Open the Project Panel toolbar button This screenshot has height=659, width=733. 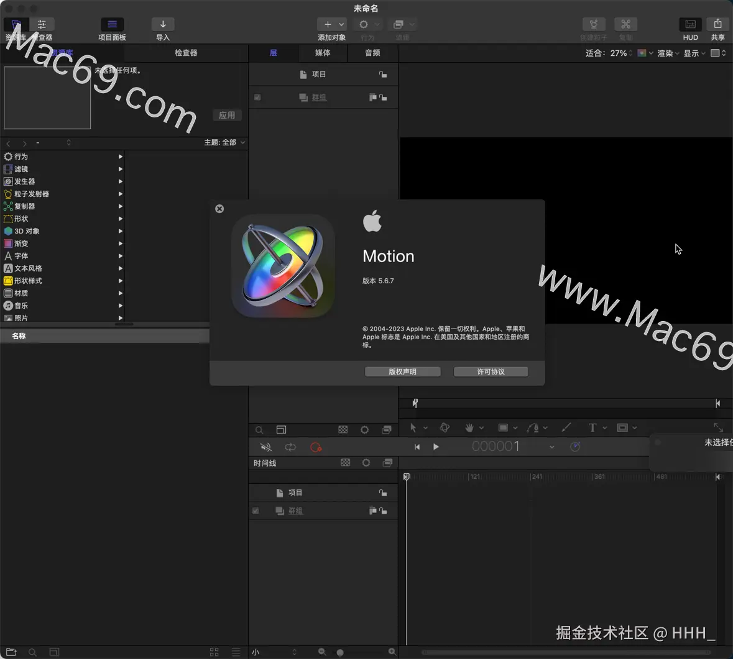[112, 24]
